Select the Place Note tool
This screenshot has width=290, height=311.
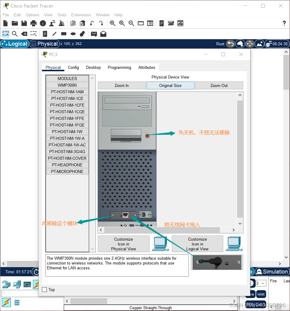[45, 34]
